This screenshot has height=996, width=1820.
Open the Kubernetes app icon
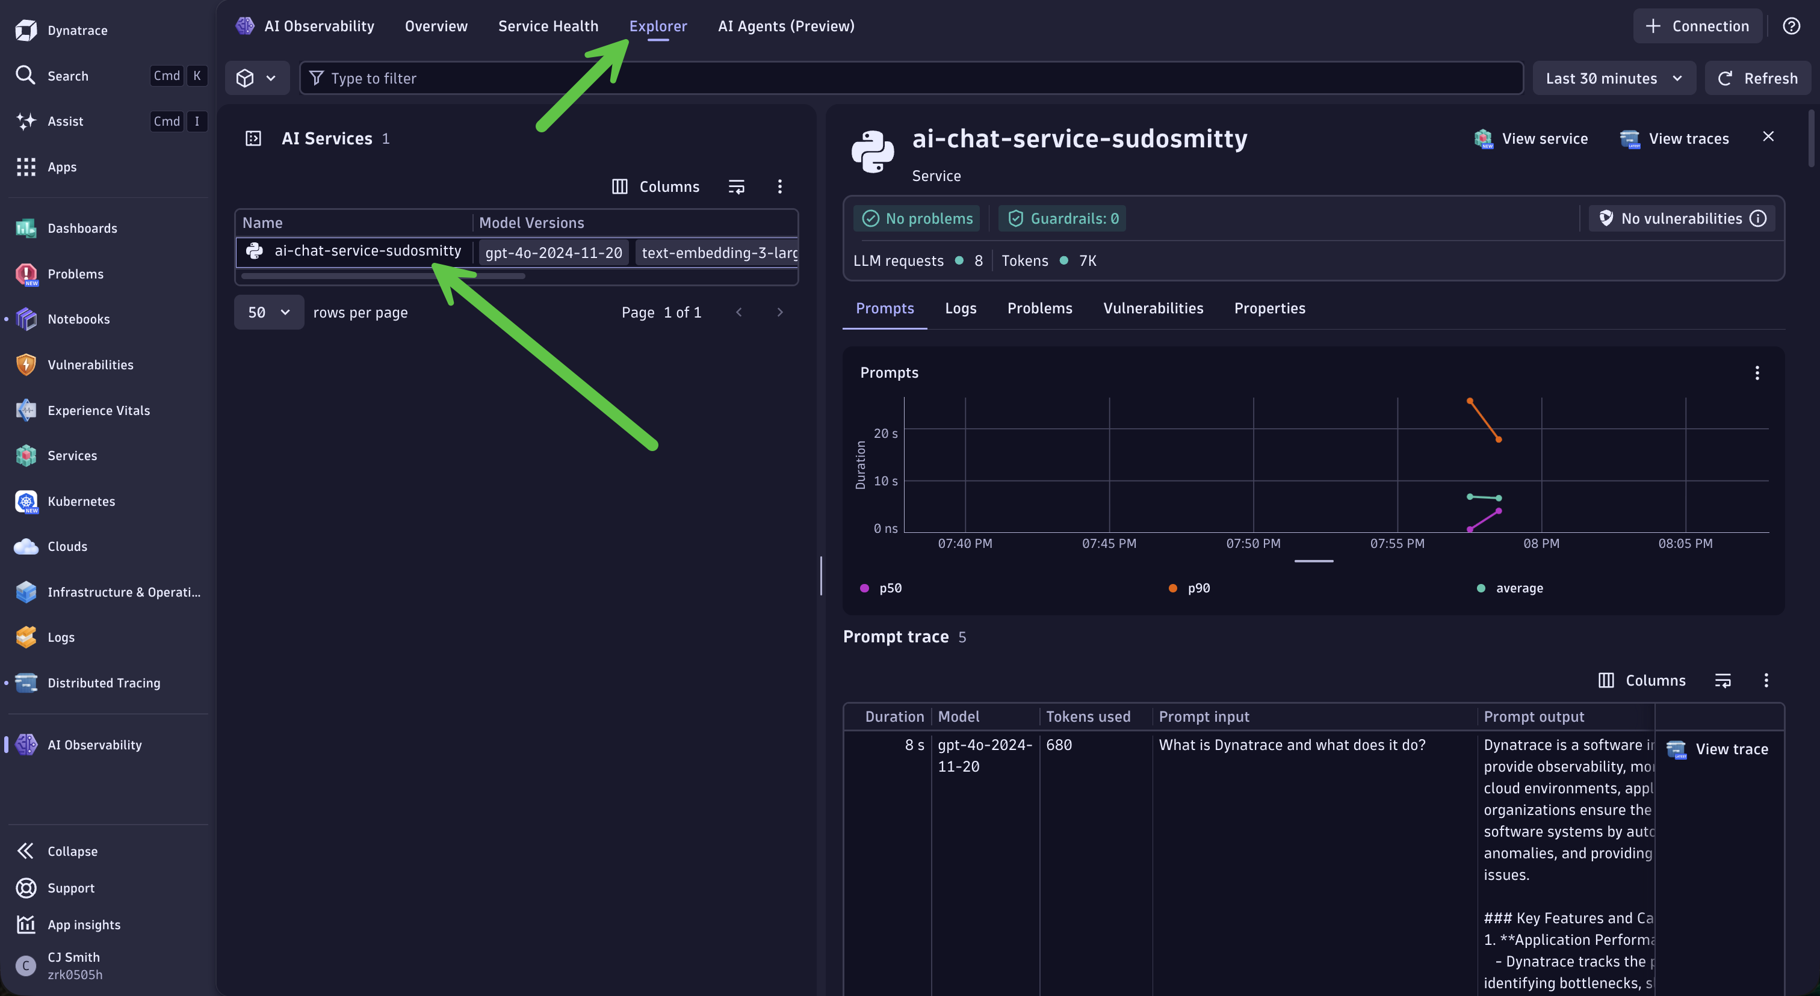[x=26, y=501]
